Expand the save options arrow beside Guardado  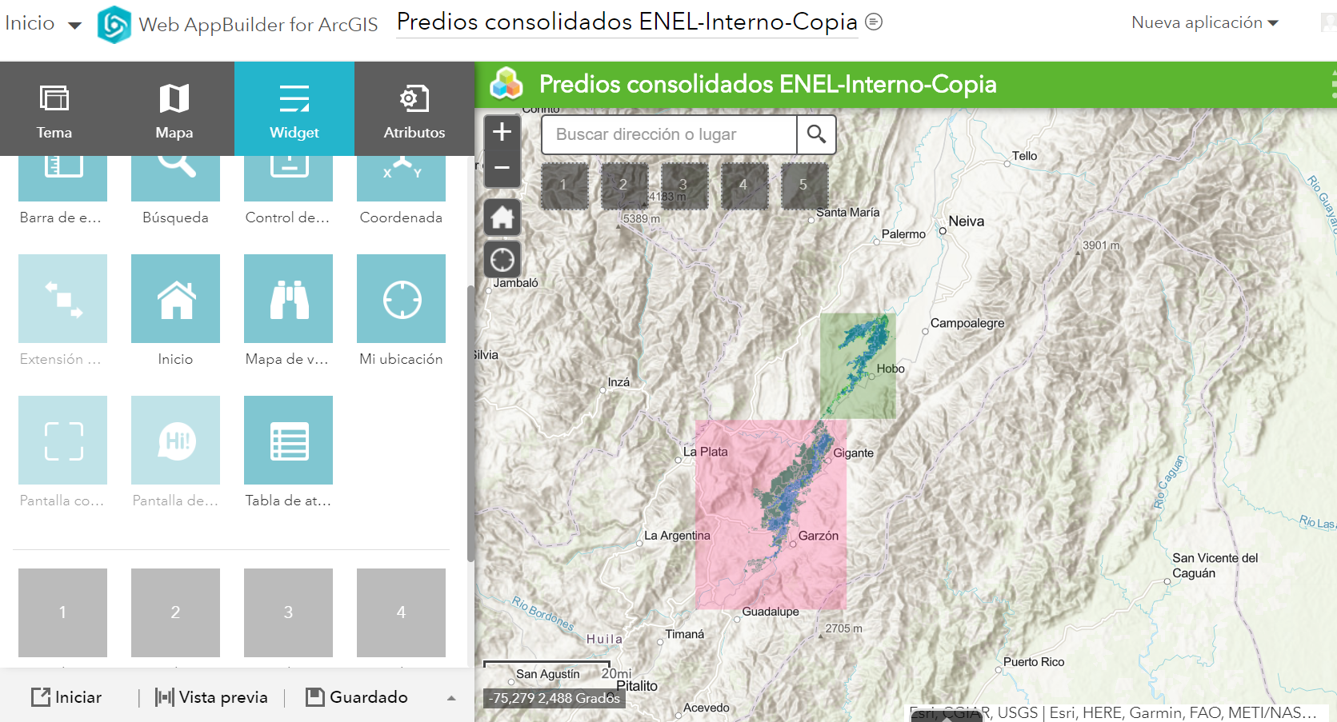[x=451, y=698]
